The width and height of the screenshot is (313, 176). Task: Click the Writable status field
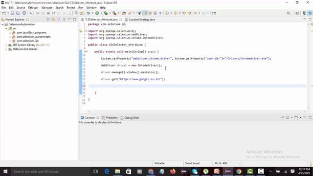click(x=159, y=163)
